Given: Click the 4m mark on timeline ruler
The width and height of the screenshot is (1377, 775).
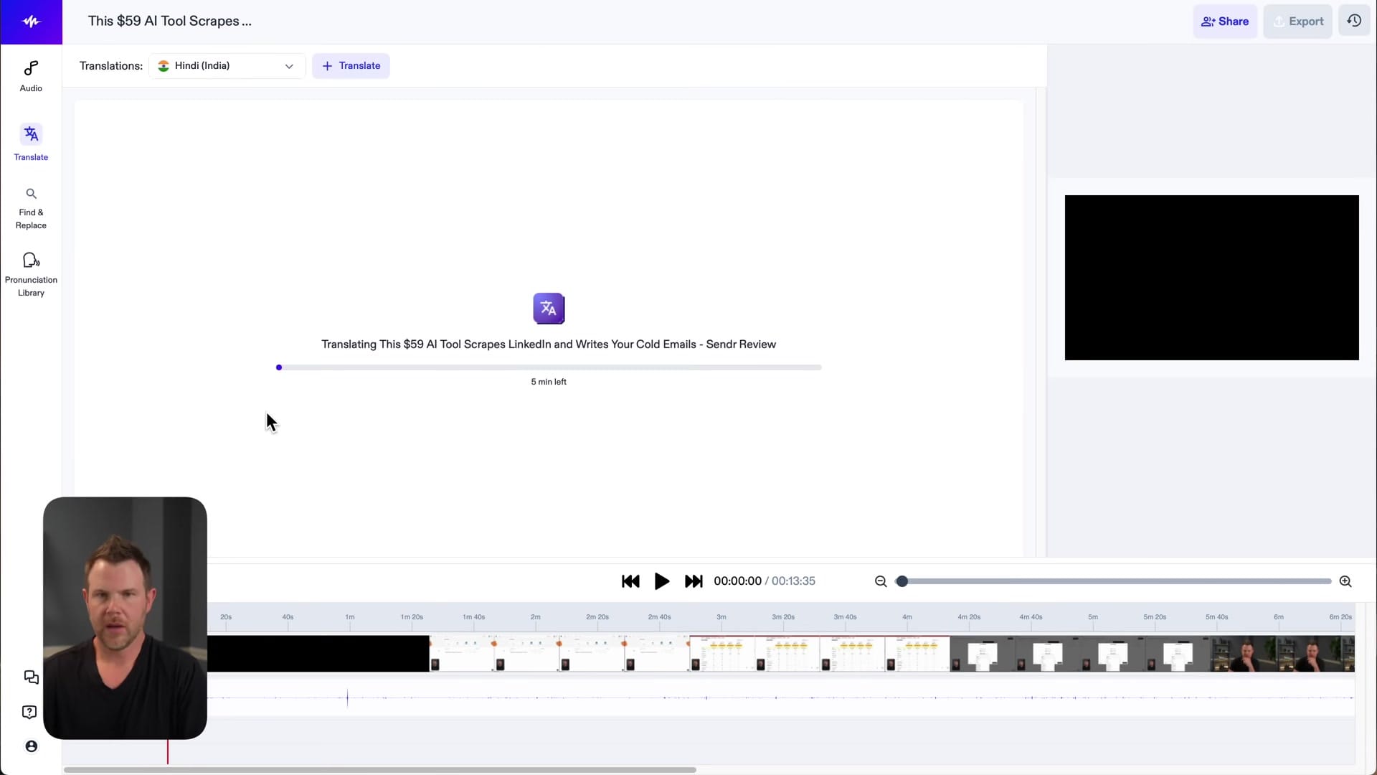Looking at the screenshot, I should coord(907,617).
